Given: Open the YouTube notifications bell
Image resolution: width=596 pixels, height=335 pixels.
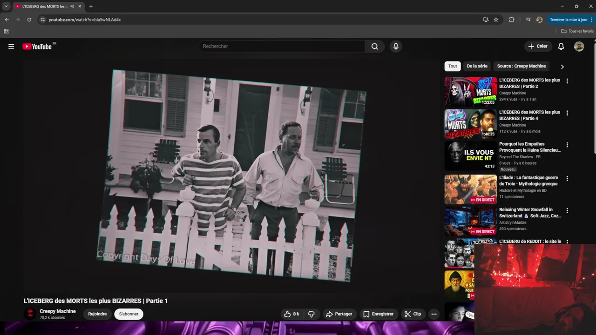Looking at the screenshot, I should click(x=561, y=47).
